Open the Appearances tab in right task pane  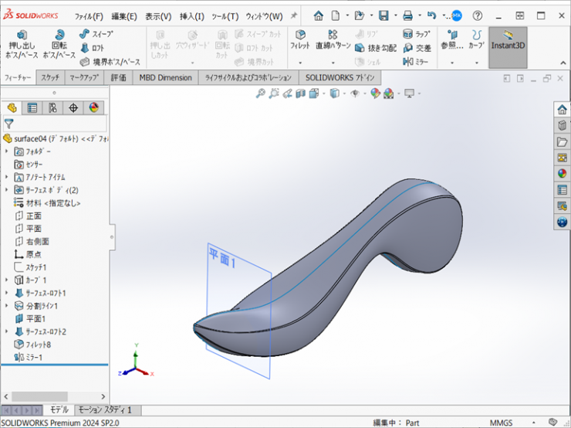[562, 173]
